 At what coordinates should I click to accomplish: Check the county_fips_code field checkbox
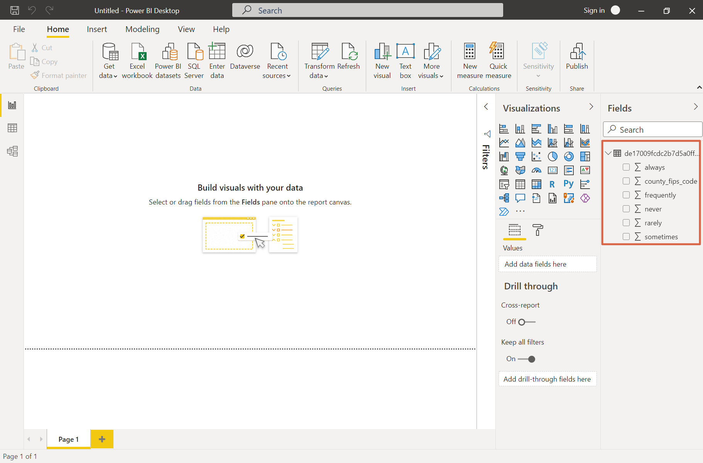point(626,181)
